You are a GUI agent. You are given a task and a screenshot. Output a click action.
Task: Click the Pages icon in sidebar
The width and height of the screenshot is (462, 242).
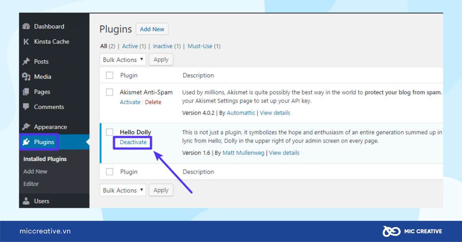[x=26, y=92]
